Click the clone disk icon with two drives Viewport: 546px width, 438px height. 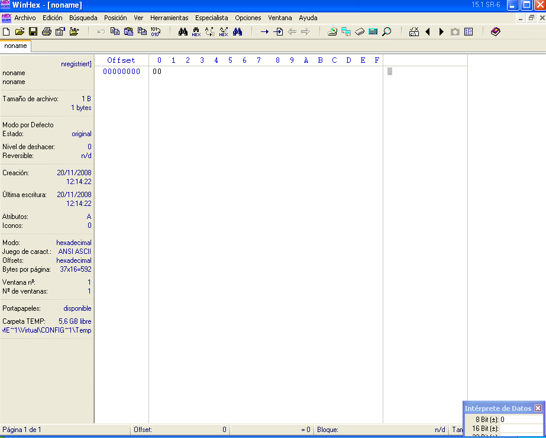[346, 32]
